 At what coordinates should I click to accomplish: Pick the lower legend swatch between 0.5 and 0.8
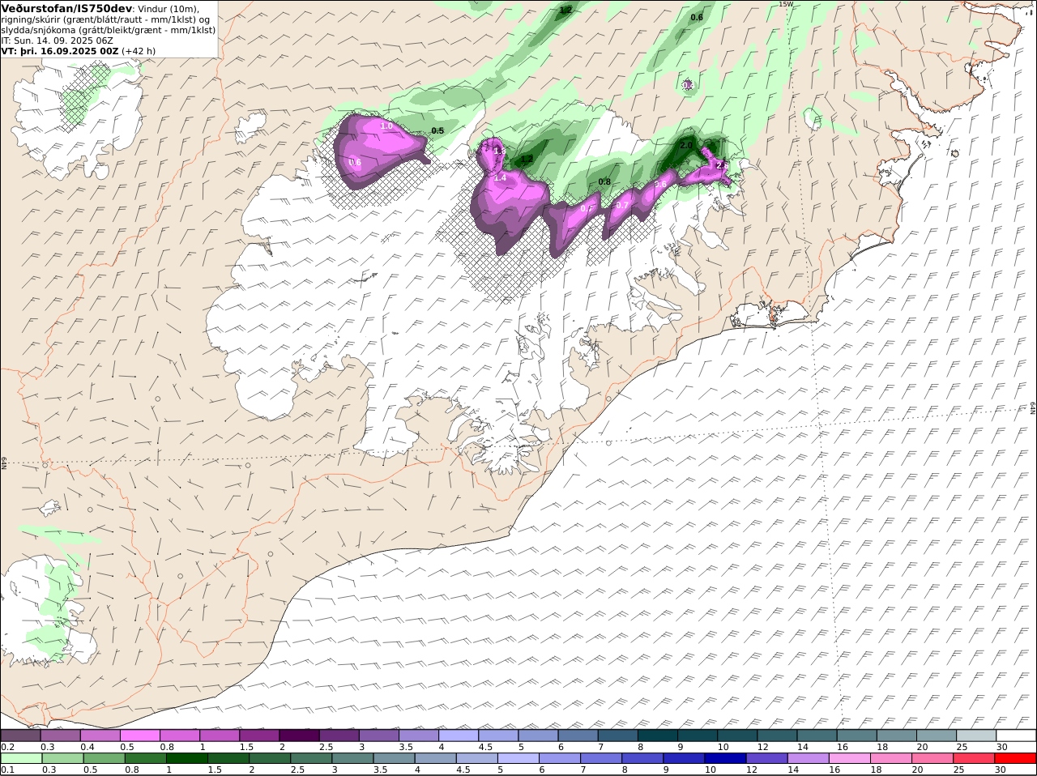pos(104,759)
